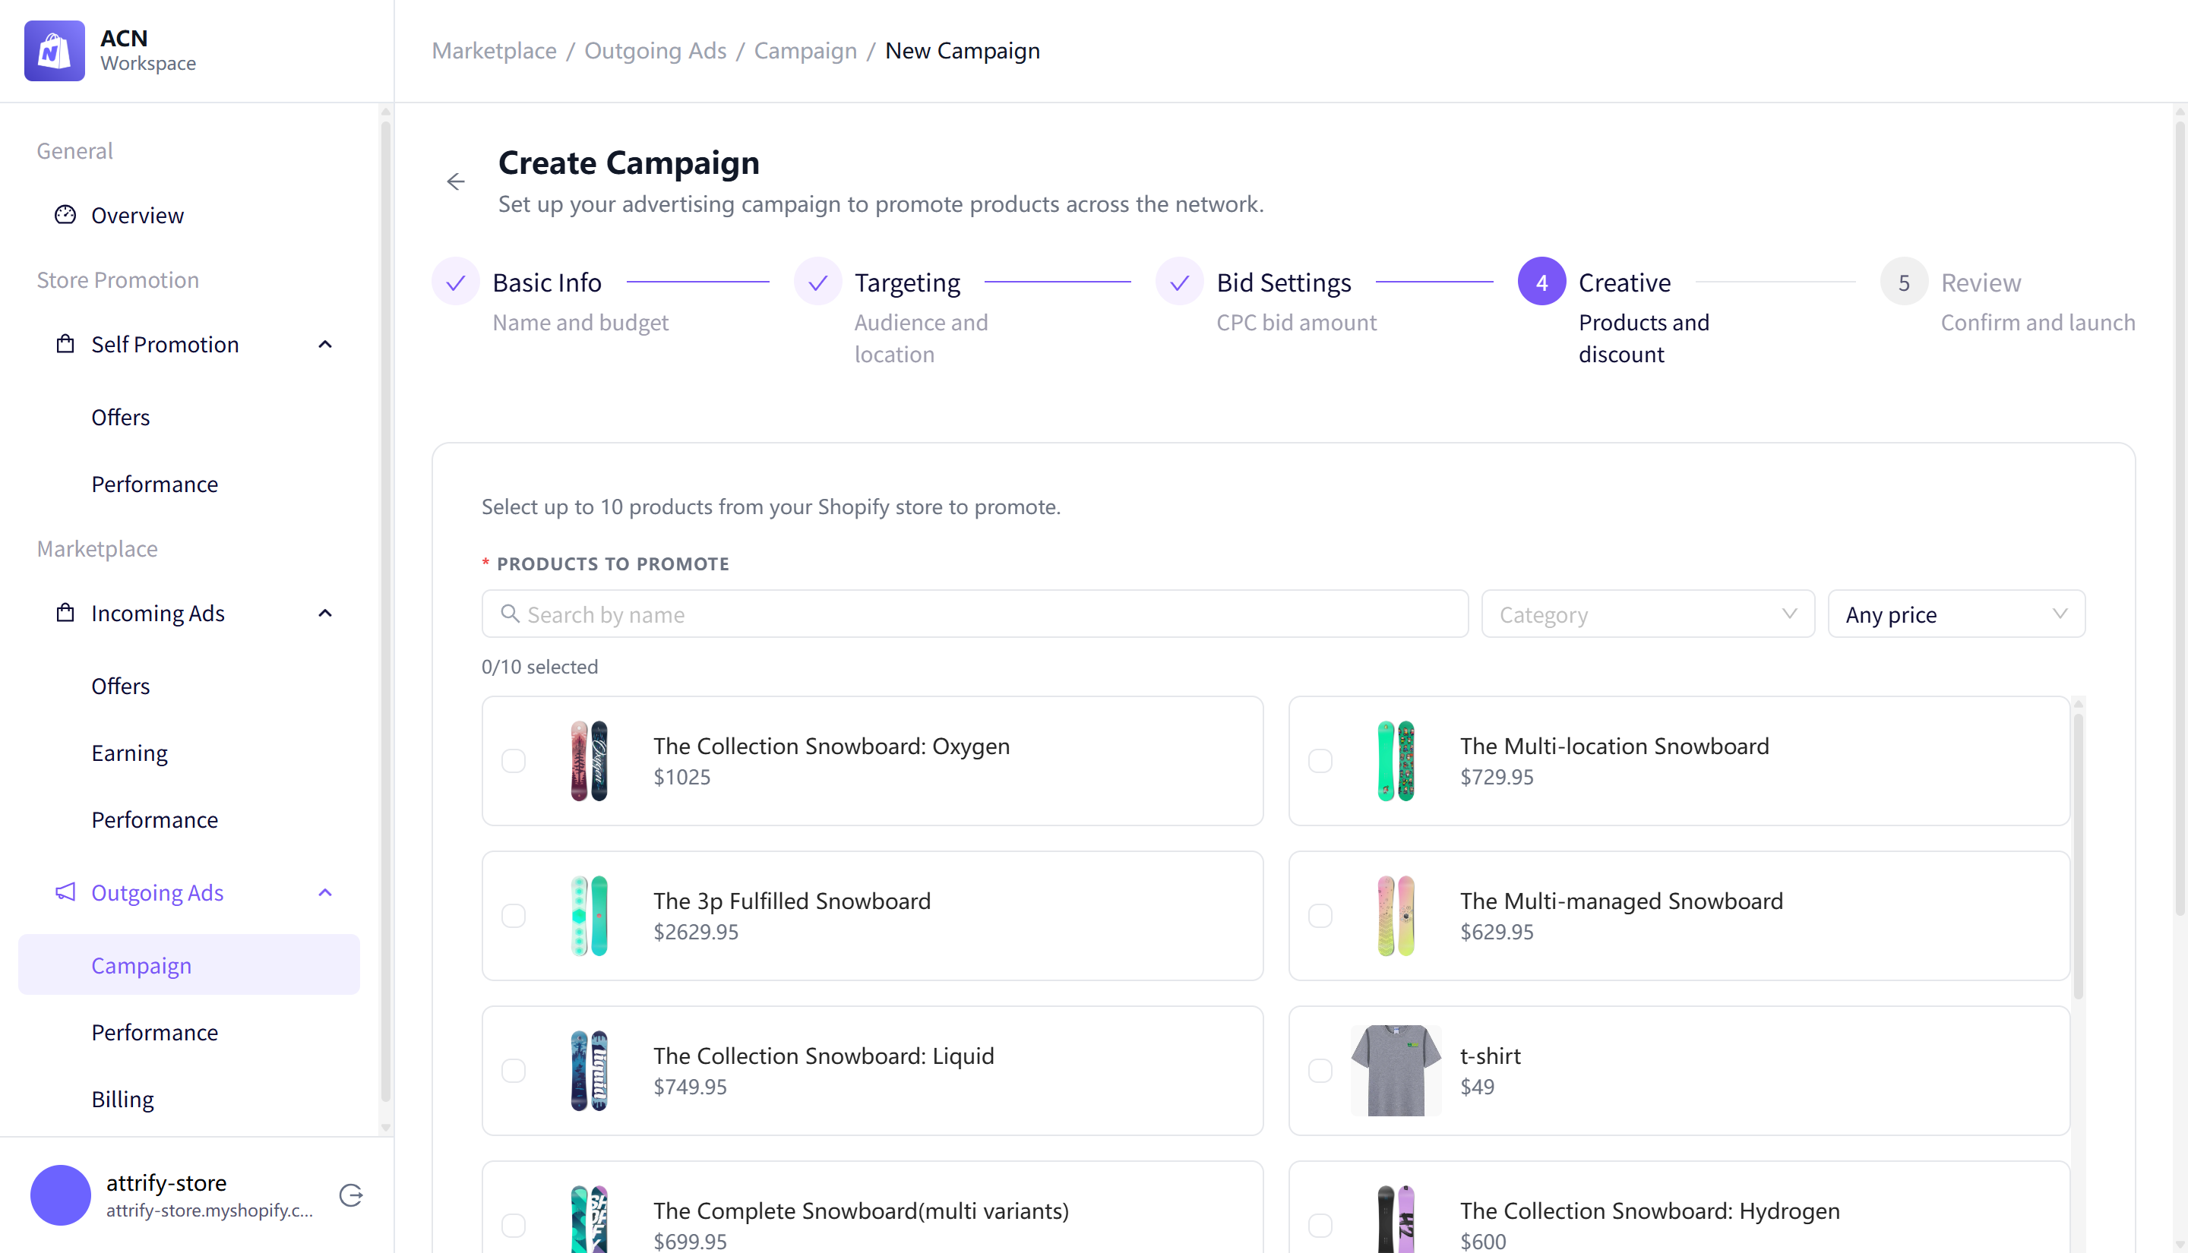This screenshot has width=2188, height=1253.
Task: Go to the Bid Settings step label
Action: [1283, 282]
